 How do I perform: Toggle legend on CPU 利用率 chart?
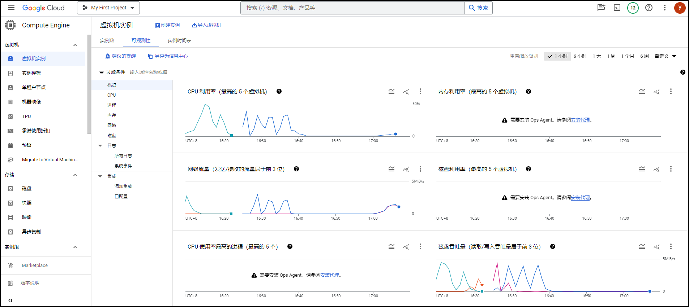click(x=391, y=91)
